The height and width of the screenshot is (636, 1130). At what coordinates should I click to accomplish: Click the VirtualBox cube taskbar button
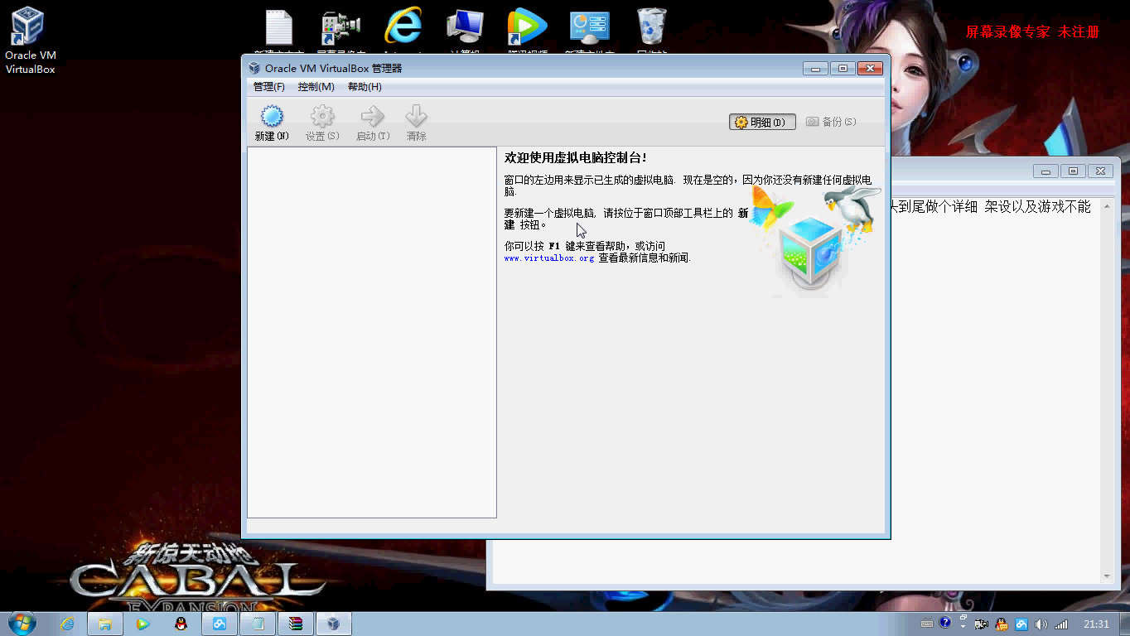tap(333, 624)
